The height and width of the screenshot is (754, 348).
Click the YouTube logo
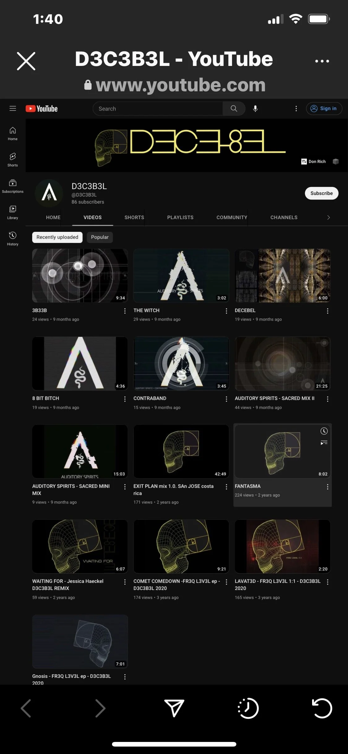coord(41,109)
